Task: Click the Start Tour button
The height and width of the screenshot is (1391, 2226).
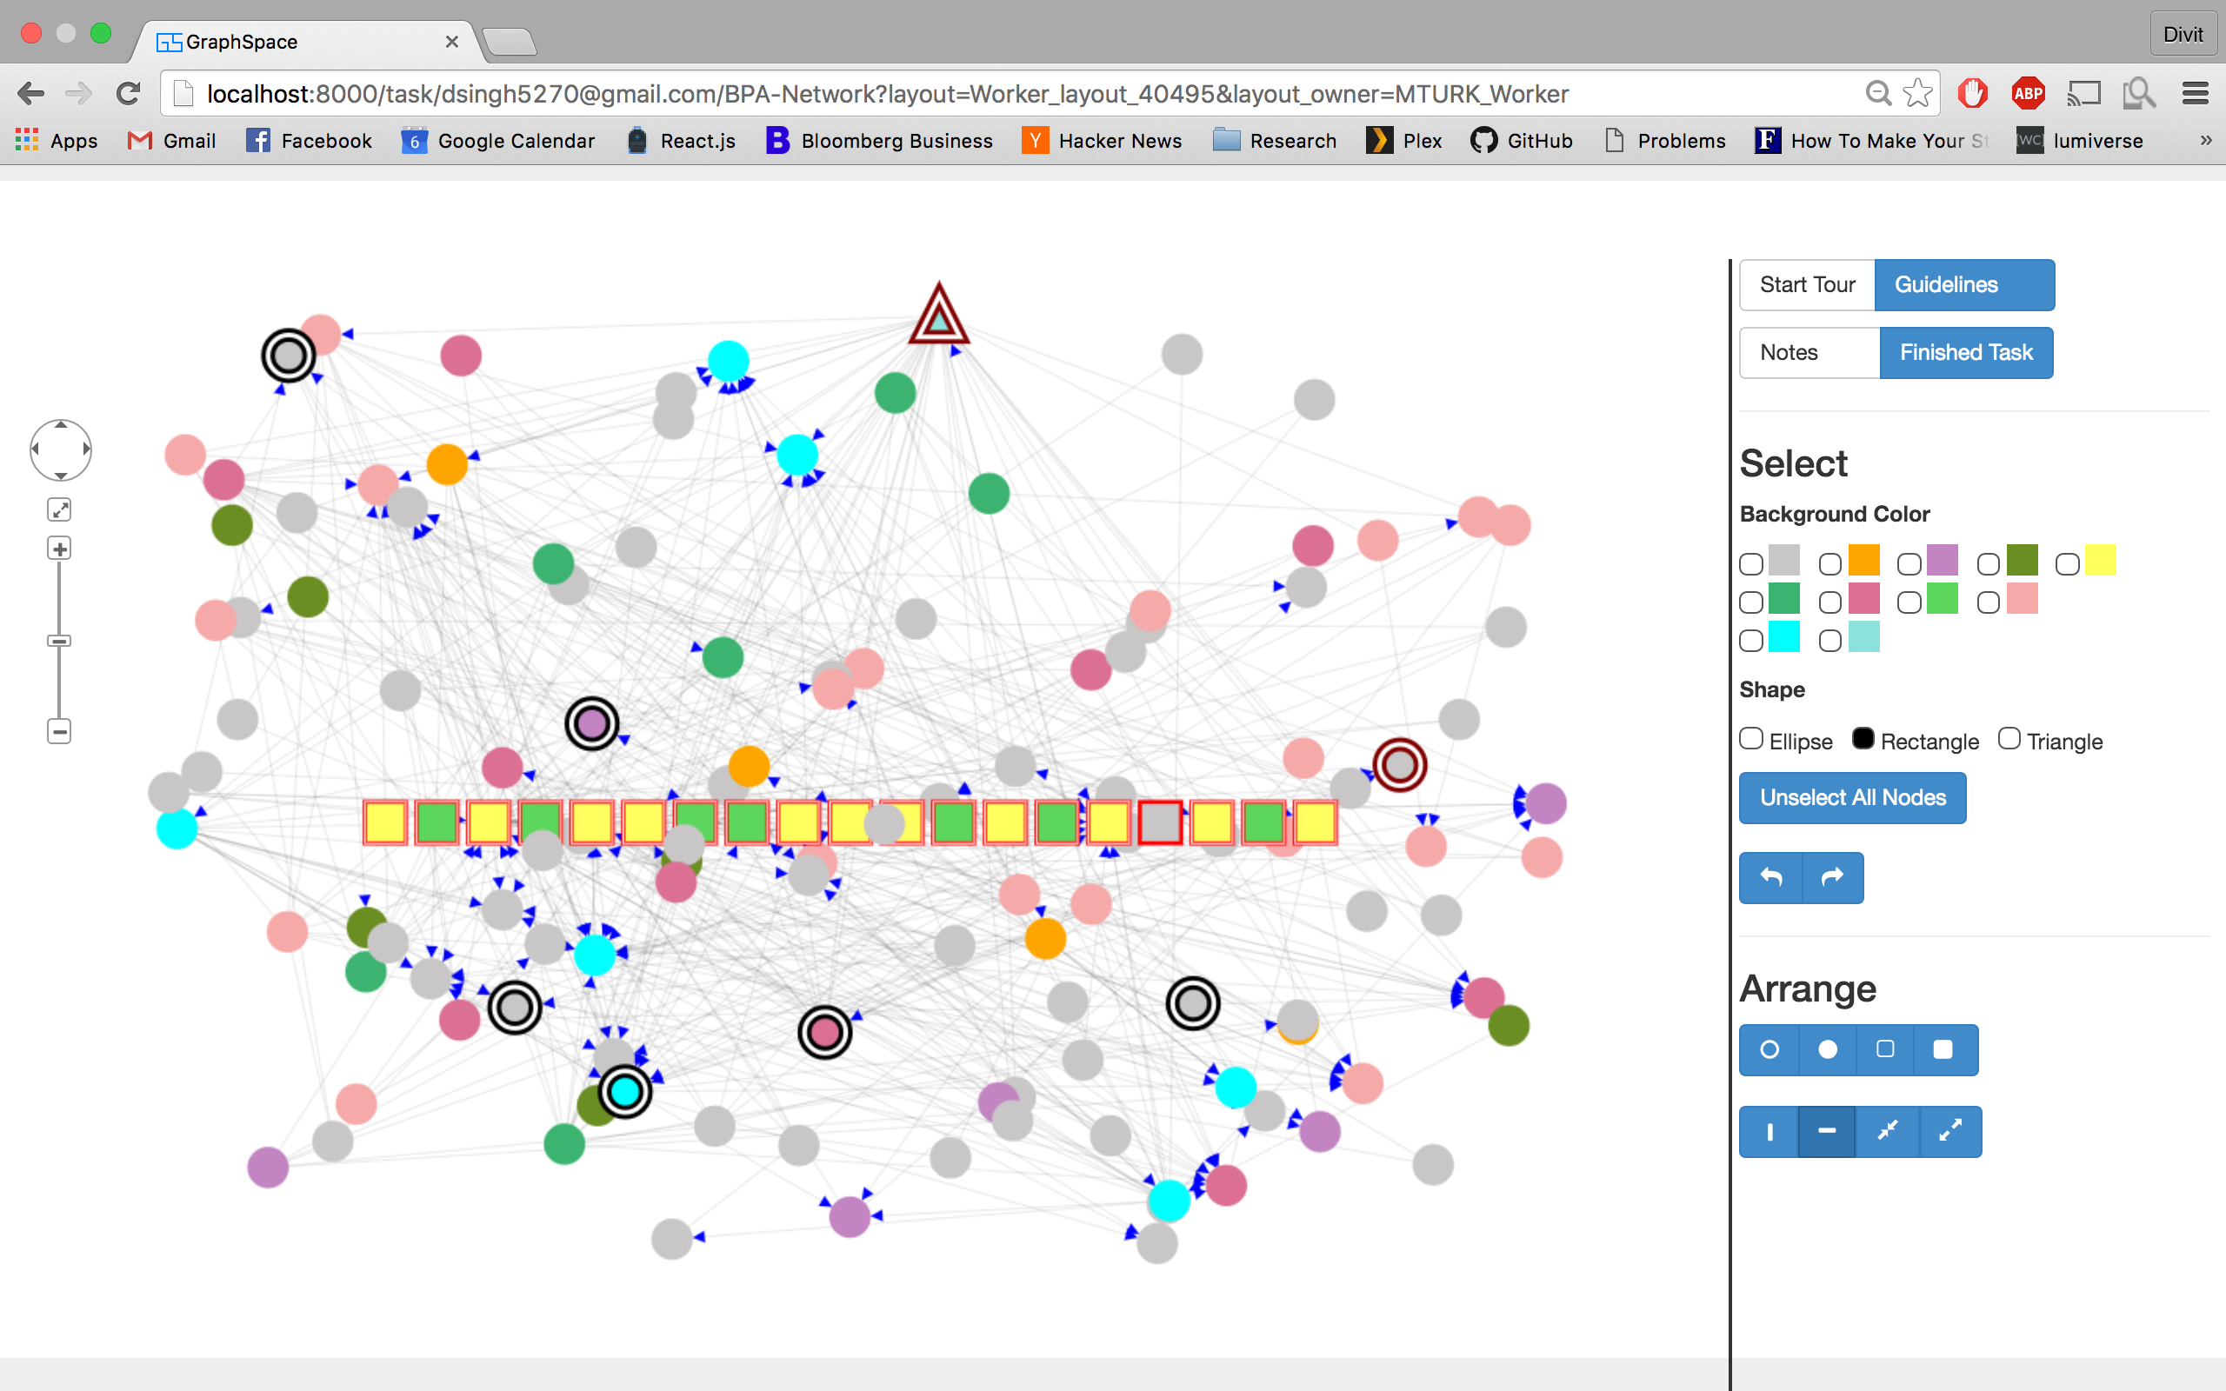Action: pyautogui.click(x=1808, y=285)
